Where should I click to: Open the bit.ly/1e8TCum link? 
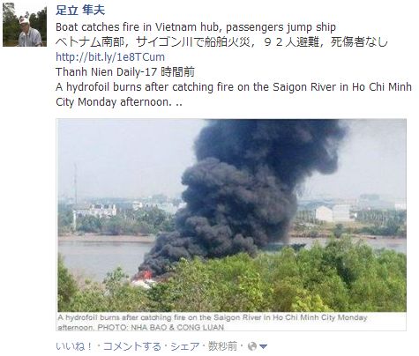[x=110, y=57]
